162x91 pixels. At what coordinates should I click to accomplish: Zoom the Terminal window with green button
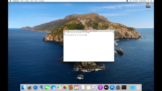(68, 31)
